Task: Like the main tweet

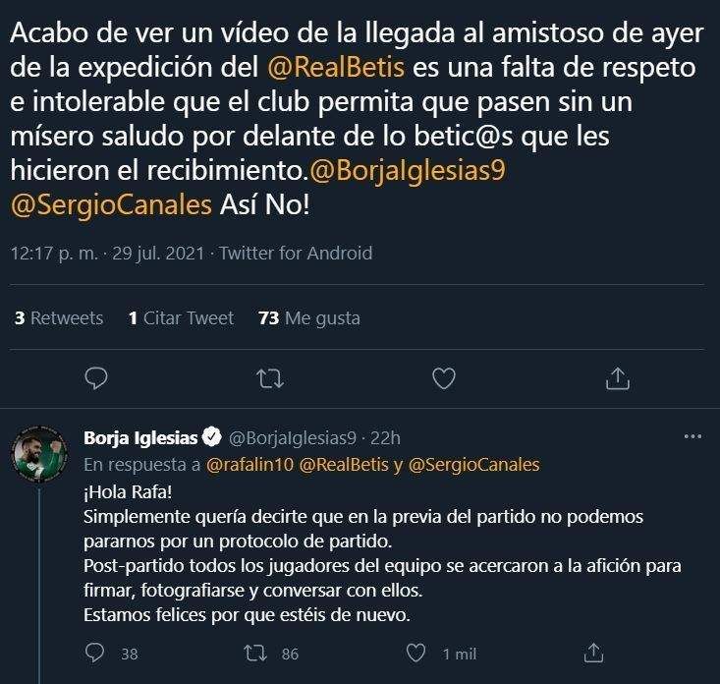Action: click(444, 377)
